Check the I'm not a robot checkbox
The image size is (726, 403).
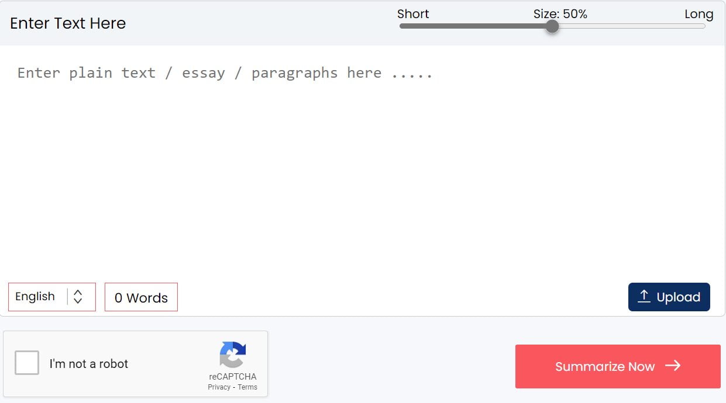pos(27,363)
